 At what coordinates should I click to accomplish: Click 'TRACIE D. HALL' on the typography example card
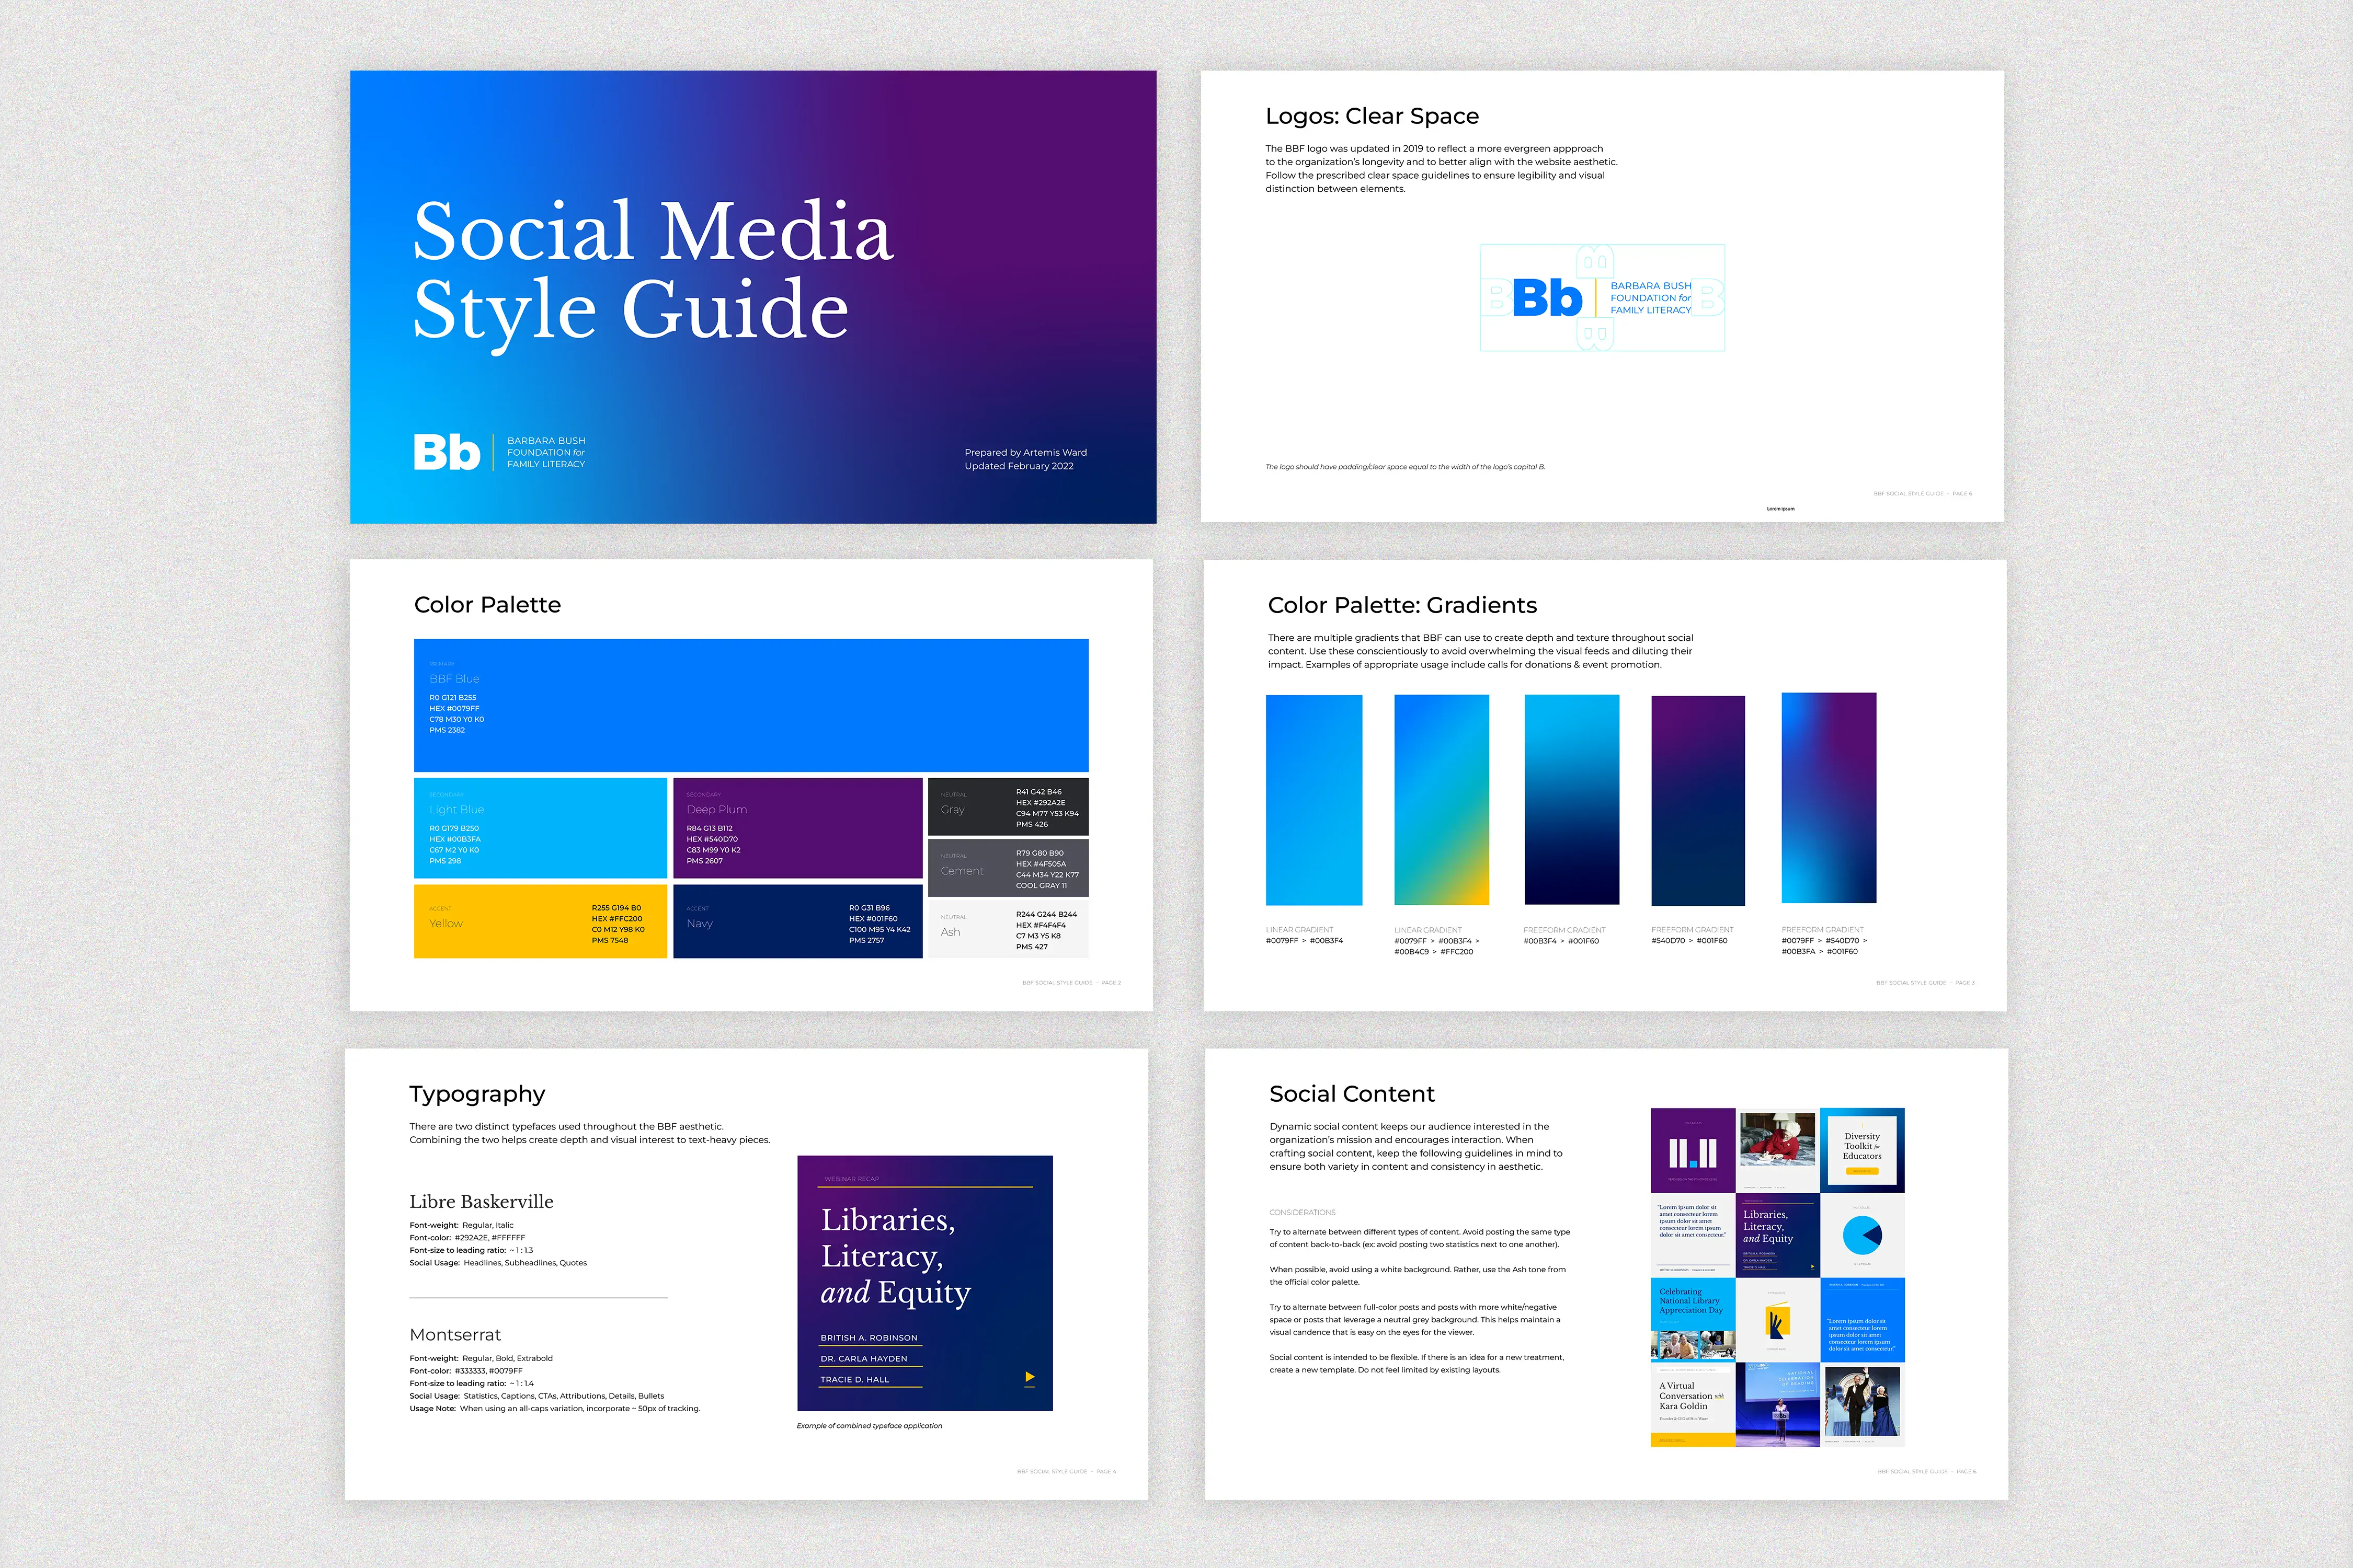[854, 1380]
